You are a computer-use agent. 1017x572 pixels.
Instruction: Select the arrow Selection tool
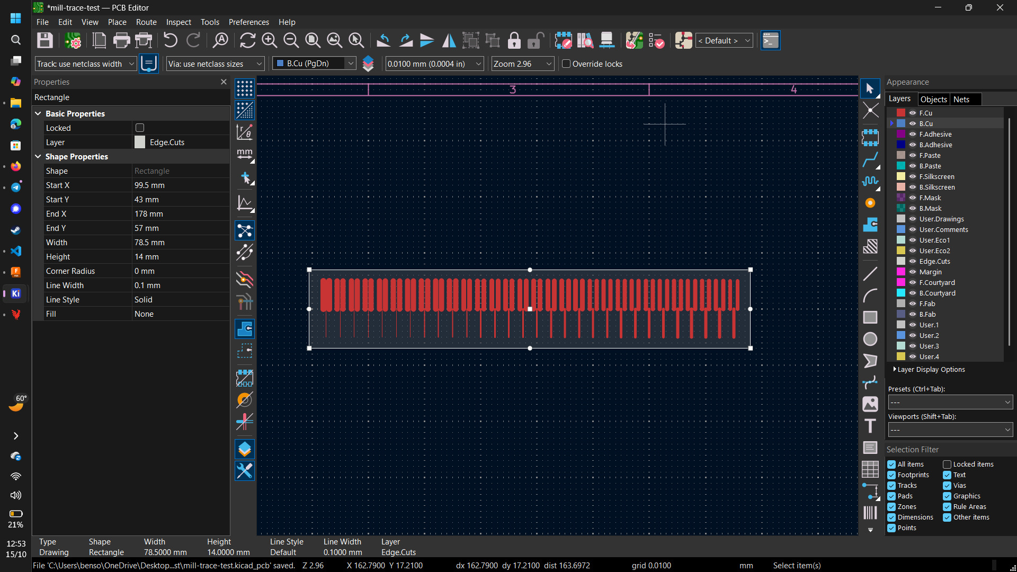[x=870, y=88]
